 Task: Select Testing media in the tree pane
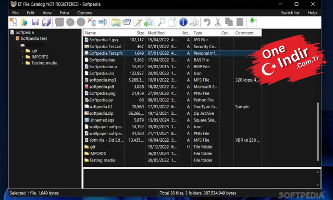pyautogui.click(x=44, y=63)
